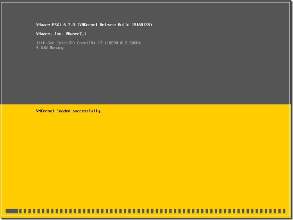Click the '4 GiB Memory' text
Viewport: 293px width, 220px height.
click(50, 48)
